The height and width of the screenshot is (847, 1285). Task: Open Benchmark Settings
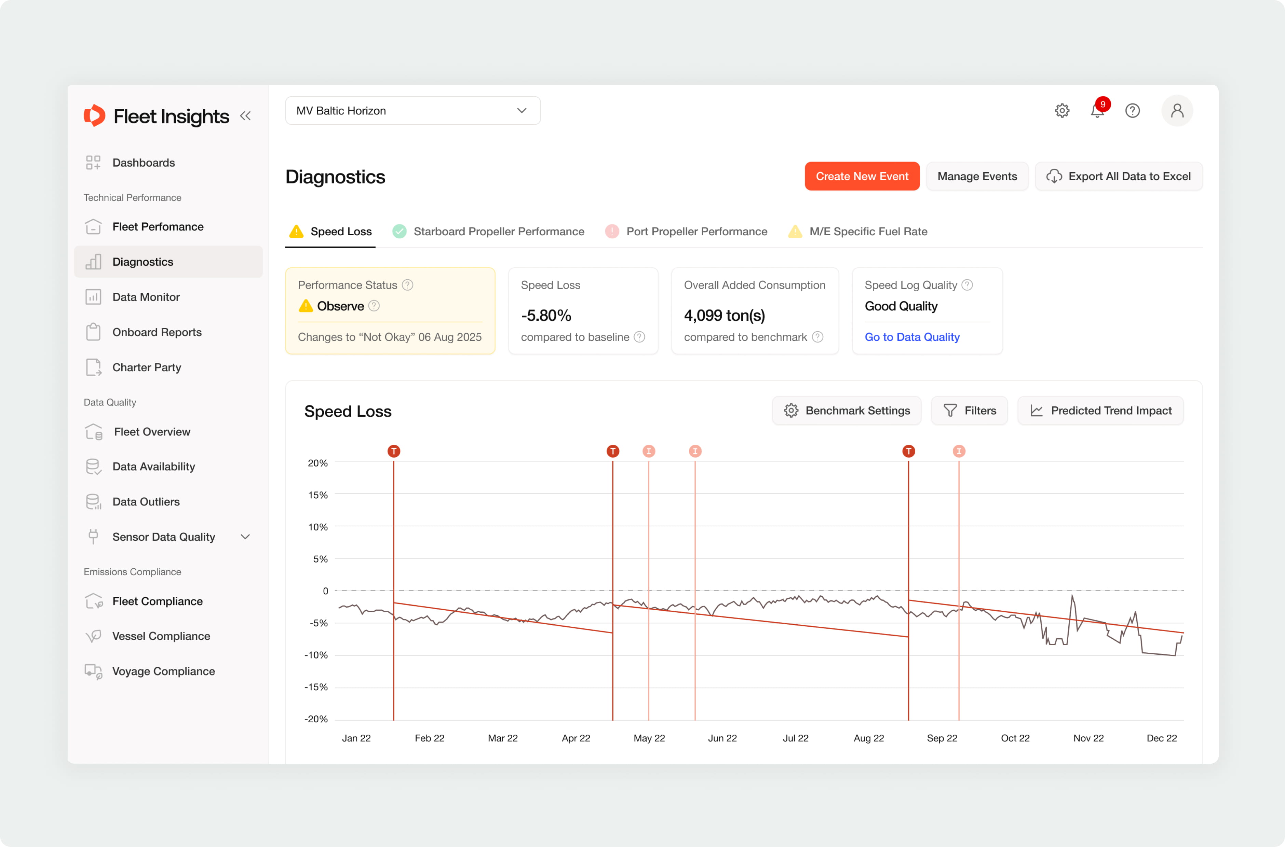click(x=847, y=411)
